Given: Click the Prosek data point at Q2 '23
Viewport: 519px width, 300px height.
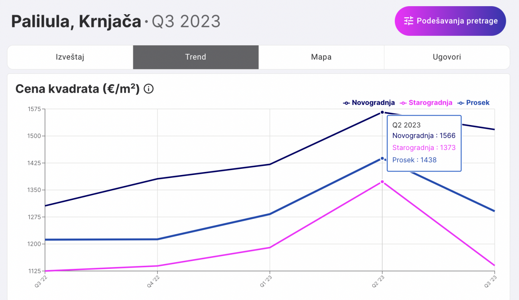Looking at the screenshot, I should pyautogui.click(x=382, y=158).
